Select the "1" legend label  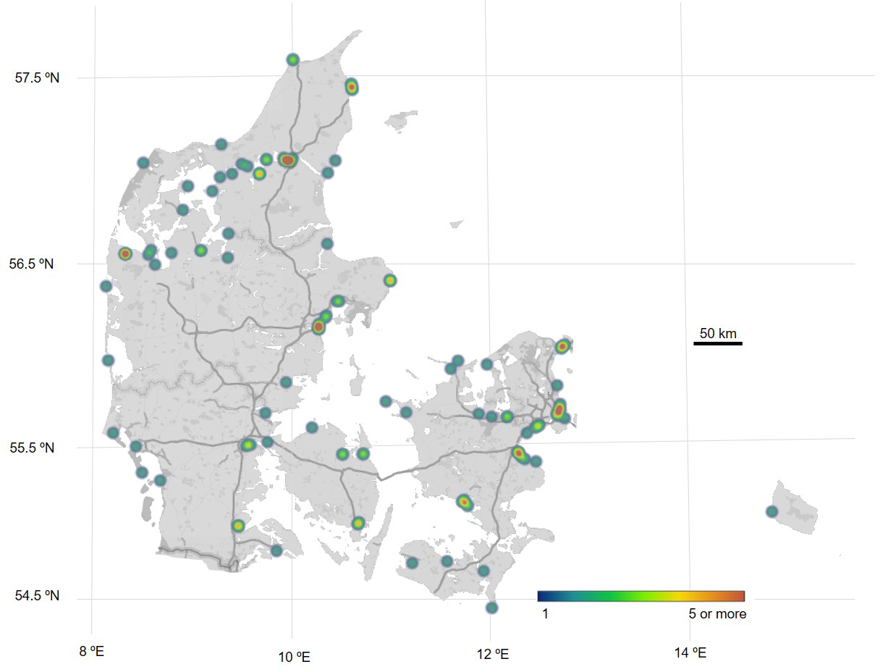[544, 614]
